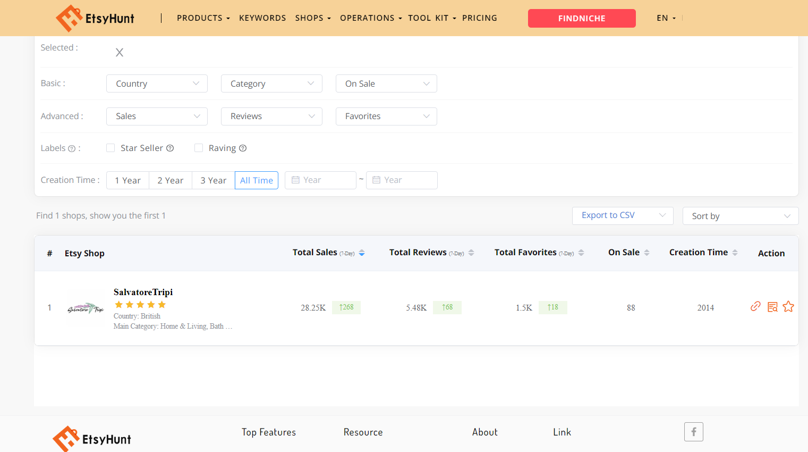Image resolution: width=808 pixels, height=452 pixels.
Task: Sort by Creation Time arrows
Action: tap(735, 253)
